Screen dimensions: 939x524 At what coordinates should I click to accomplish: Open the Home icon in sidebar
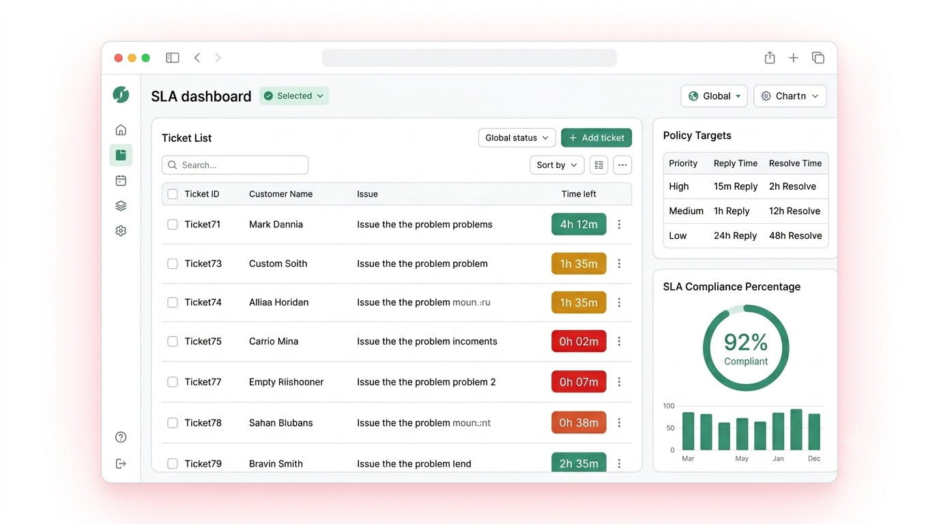[x=121, y=130]
